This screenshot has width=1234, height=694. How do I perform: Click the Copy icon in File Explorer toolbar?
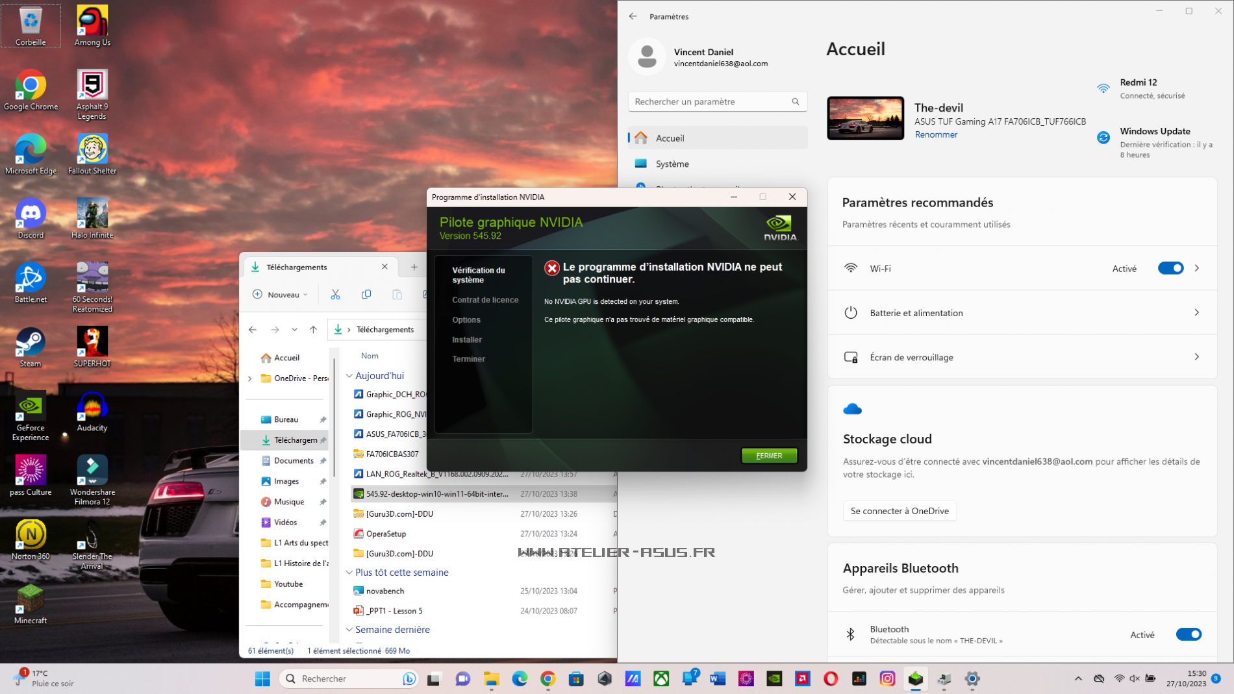pos(366,295)
